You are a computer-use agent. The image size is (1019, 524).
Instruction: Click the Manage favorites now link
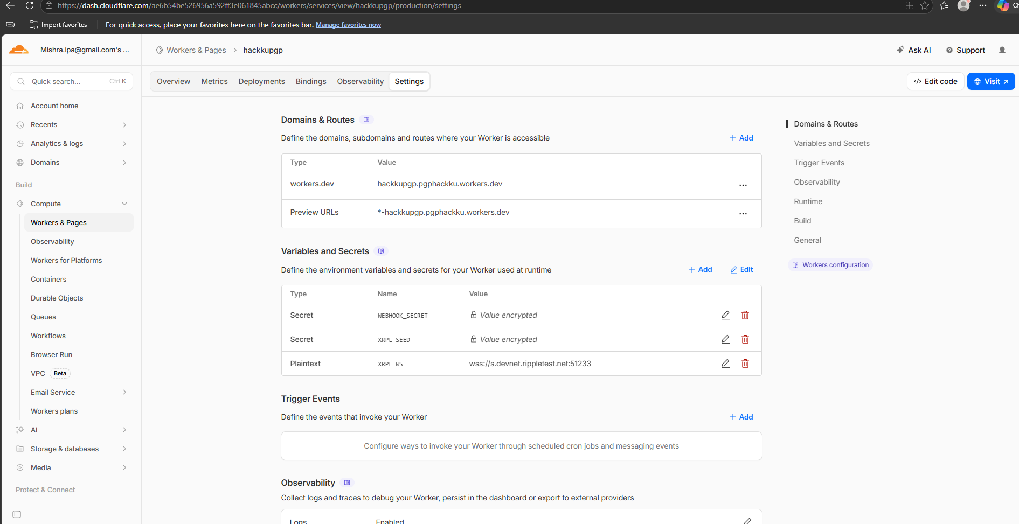pos(348,25)
